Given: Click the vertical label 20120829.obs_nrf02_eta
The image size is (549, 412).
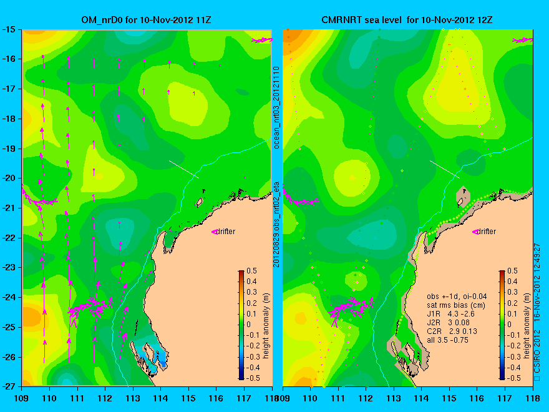Looking at the screenshot, I should (x=276, y=224).
